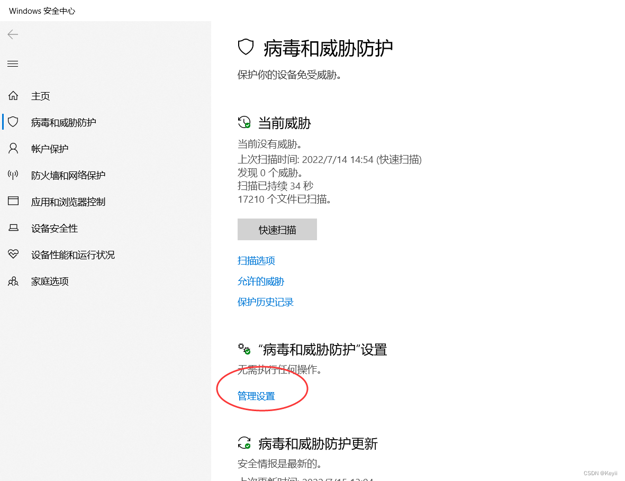625x481 pixels.
Task: Click the laptop icon for 设备安全性
Action: (13, 228)
